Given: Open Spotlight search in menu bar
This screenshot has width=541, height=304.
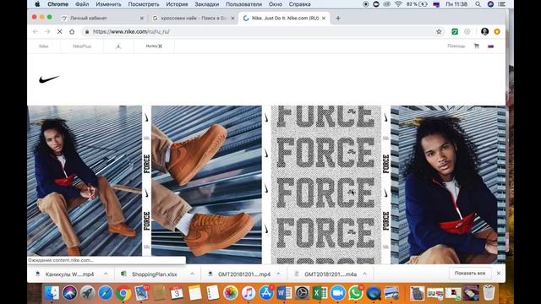Looking at the screenshot, I should pos(478,4).
